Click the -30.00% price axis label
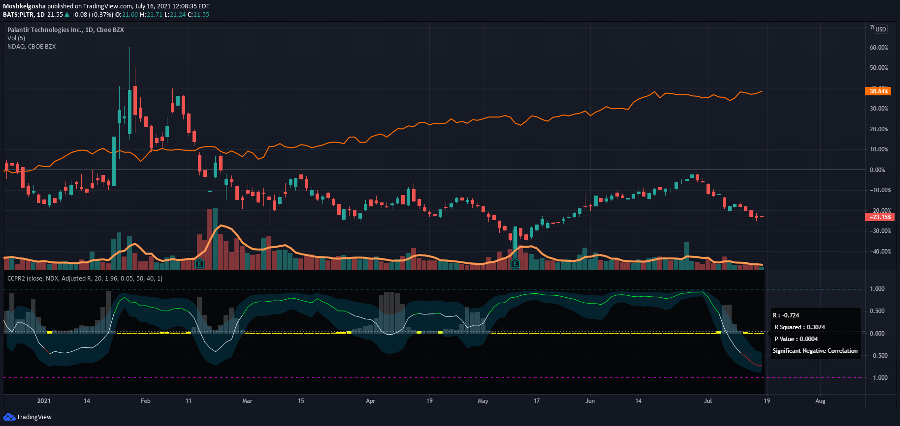Viewport: 900px width, 426px height. click(880, 231)
